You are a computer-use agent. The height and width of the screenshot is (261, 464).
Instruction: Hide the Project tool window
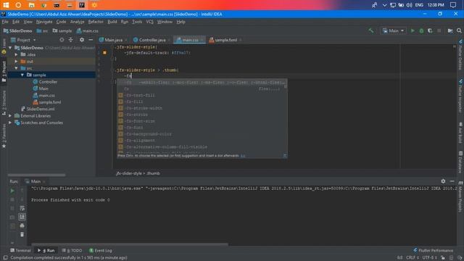coord(91,40)
